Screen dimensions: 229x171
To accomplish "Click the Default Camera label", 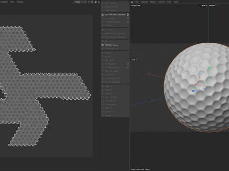I will click(207, 6).
